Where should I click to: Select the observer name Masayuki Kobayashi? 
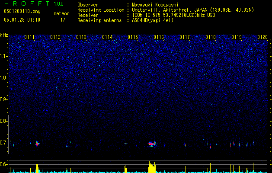(x=155, y=5)
